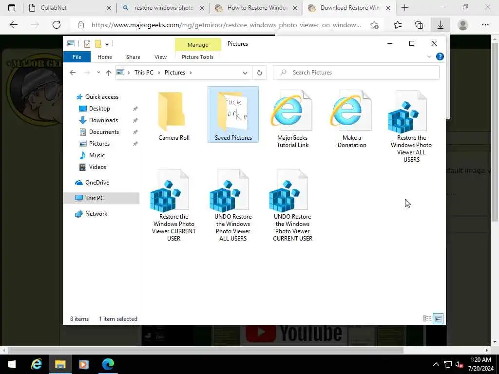Open the media player taskbar icon
The image size is (499, 374).
pyautogui.click(x=84, y=364)
